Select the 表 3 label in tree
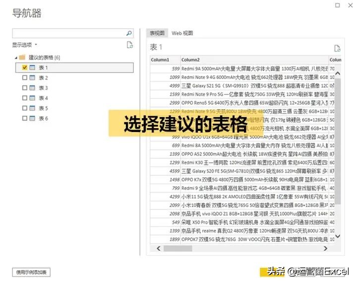Viewport: 357px width, 284px height. (x=43, y=88)
